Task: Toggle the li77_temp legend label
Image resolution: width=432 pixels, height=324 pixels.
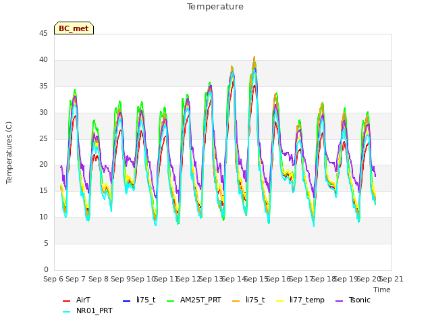Action: pos(307,300)
